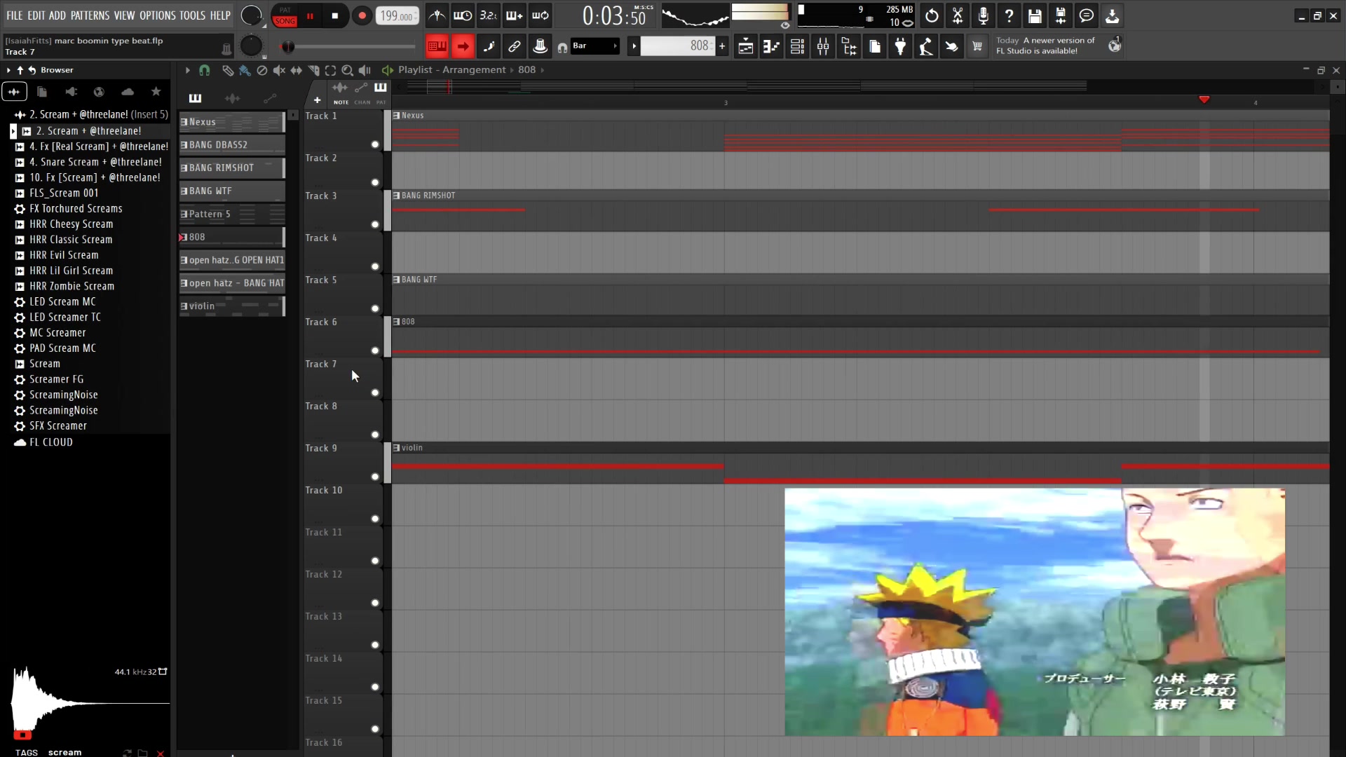
Task: Open the channel rack view icon
Action: pyautogui.click(x=797, y=47)
